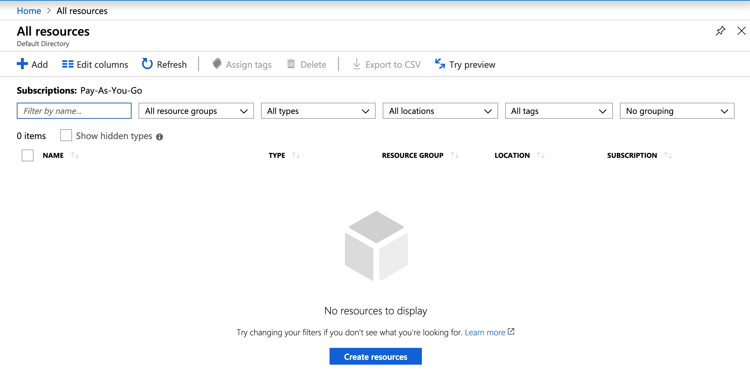
Task: Click the Export to CSV download icon
Action: tap(356, 64)
